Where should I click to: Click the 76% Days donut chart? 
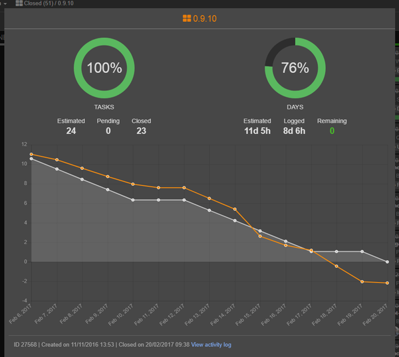coord(295,68)
